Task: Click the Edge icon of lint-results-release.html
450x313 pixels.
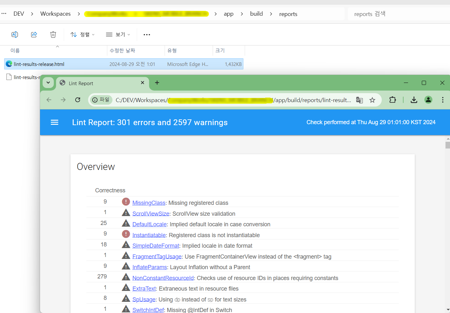Action: pos(9,64)
